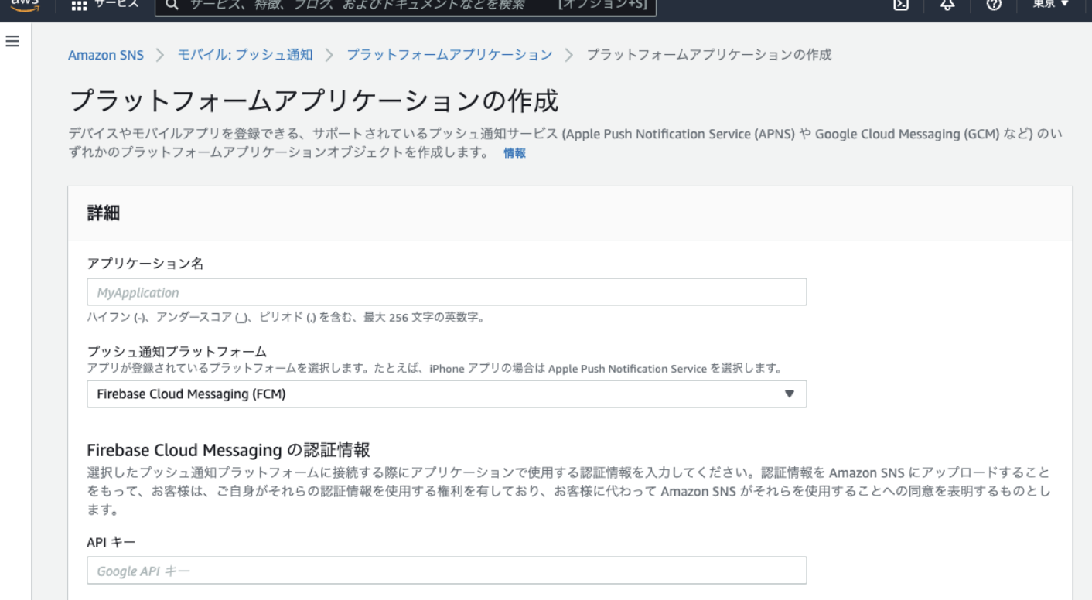Viewport: 1092px width, 600px height.
Task: Click the AWS search box
Action: click(406, 5)
